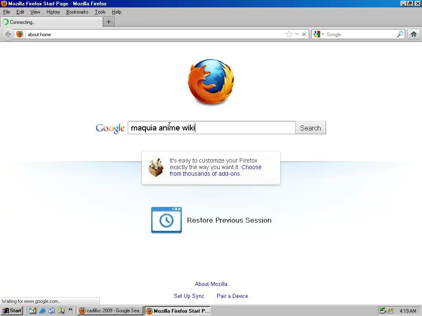Open a new tab with plus button
This screenshot has width=422, height=316.
[109, 22]
